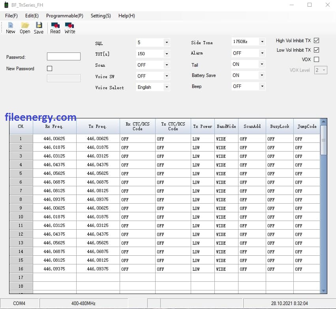Image resolution: width=336 pixels, height=309 pixels.
Task: Click the Read from radio icon
Action: point(55,28)
